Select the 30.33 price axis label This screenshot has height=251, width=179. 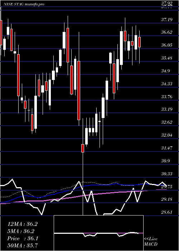166,174
